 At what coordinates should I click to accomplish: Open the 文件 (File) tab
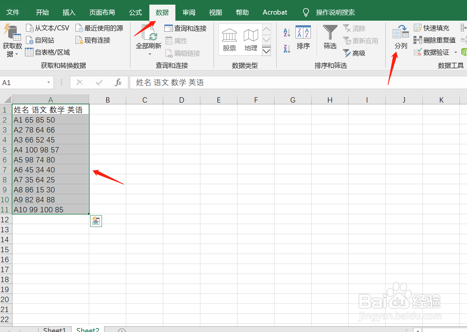click(x=13, y=12)
